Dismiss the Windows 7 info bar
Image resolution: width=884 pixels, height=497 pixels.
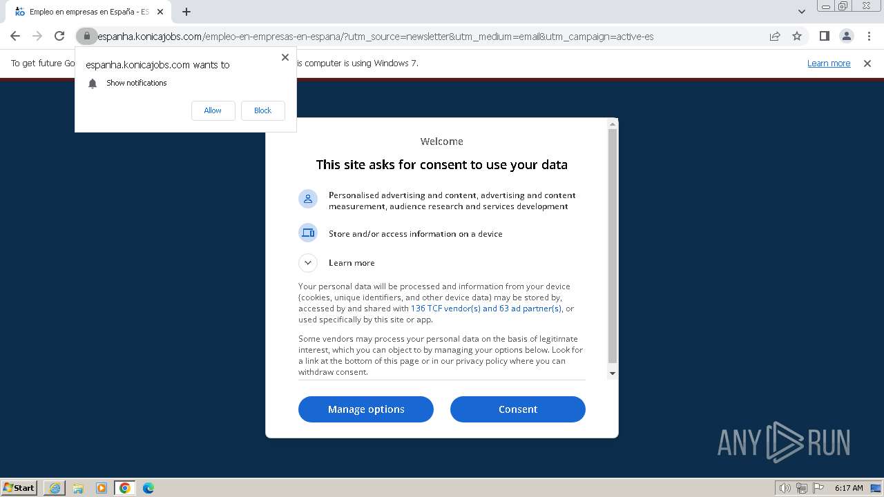pyautogui.click(x=867, y=64)
